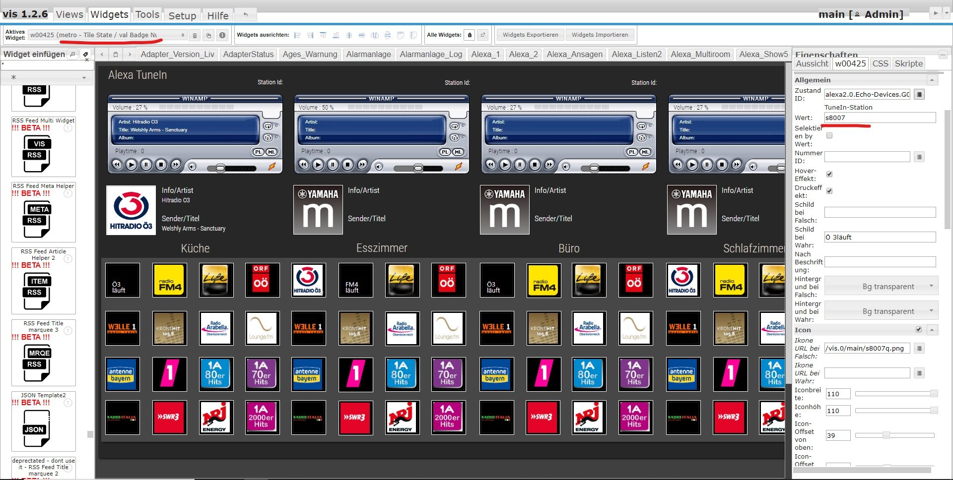The width and height of the screenshot is (953, 480).
Task: Insert the RSS Feed Meta Helper widget
Action: [44, 212]
